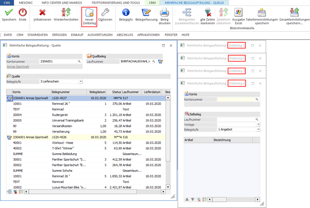This screenshot has width=310, height=208.
Task: Open Optionen wrench icon
Action: 105,12
